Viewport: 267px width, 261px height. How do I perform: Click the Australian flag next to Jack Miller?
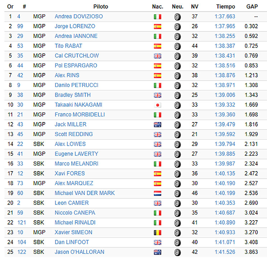tap(157, 125)
